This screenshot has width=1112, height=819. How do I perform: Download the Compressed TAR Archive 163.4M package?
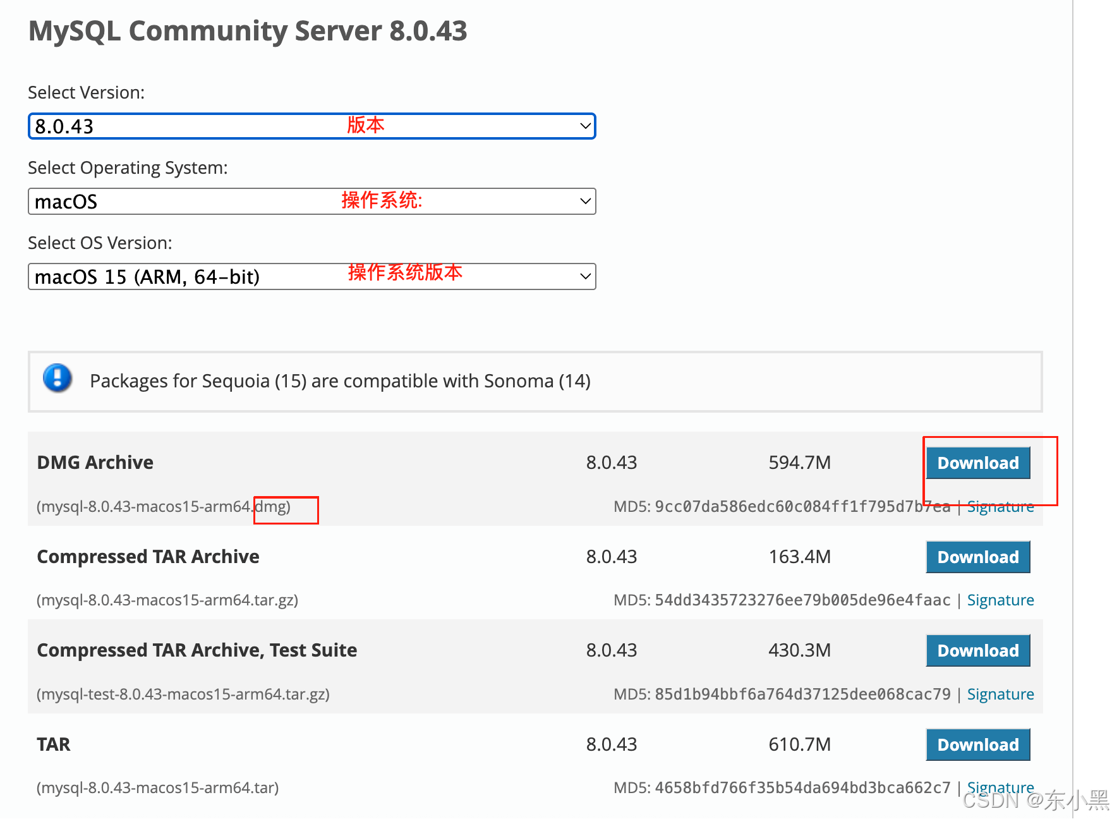click(x=978, y=557)
